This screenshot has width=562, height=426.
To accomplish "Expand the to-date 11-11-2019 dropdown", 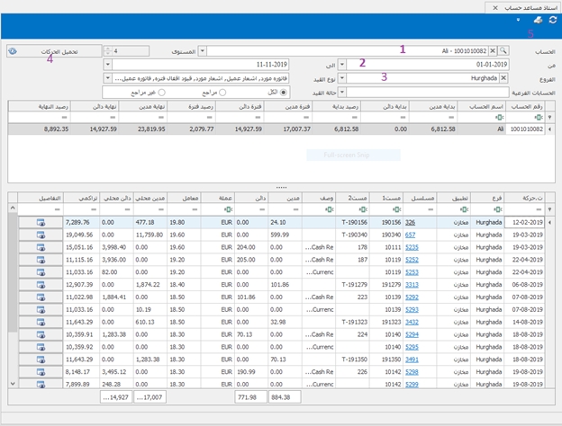I will [109, 65].
